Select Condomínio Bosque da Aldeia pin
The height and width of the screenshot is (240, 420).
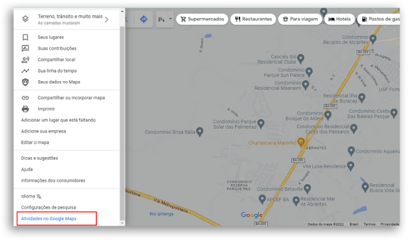pyautogui.click(x=328, y=115)
